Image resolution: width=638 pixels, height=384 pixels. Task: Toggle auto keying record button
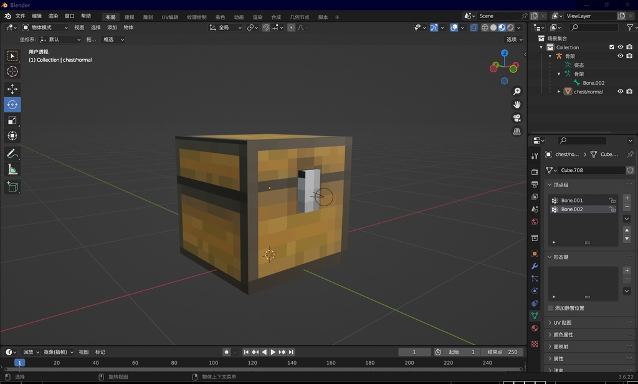point(227,352)
